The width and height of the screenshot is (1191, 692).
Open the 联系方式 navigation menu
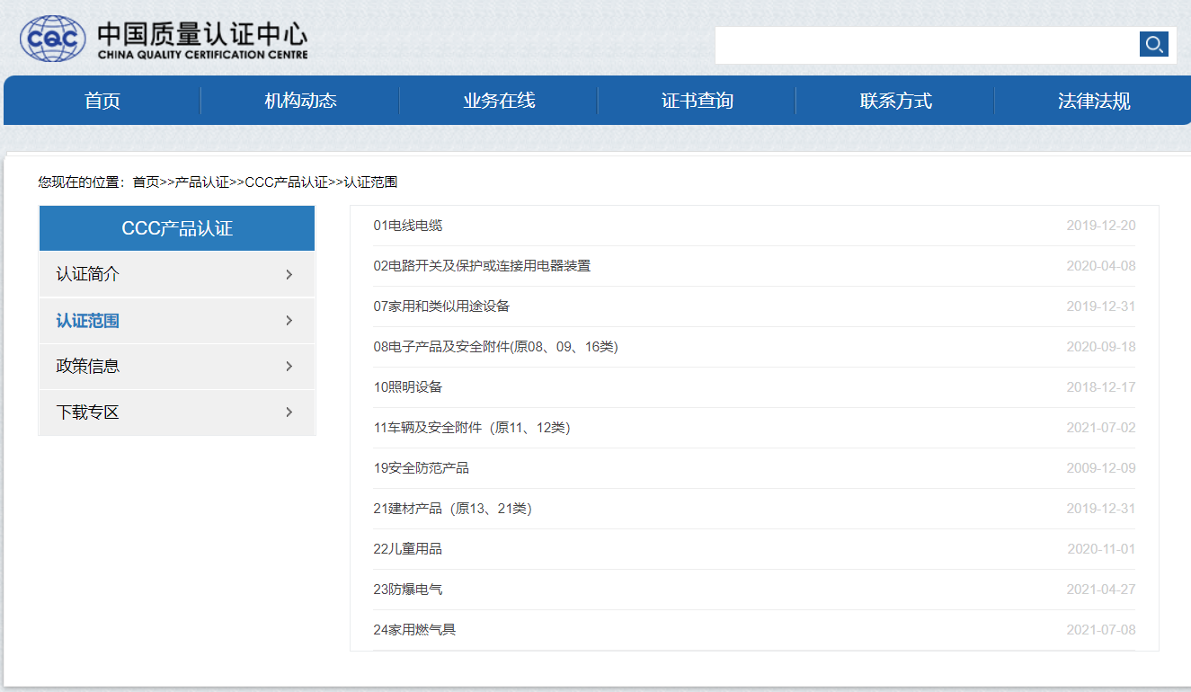pyautogui.click(x=895, y=100)
